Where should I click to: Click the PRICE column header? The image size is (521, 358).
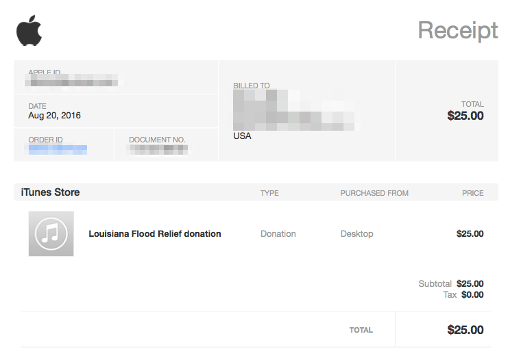(473, 193)
